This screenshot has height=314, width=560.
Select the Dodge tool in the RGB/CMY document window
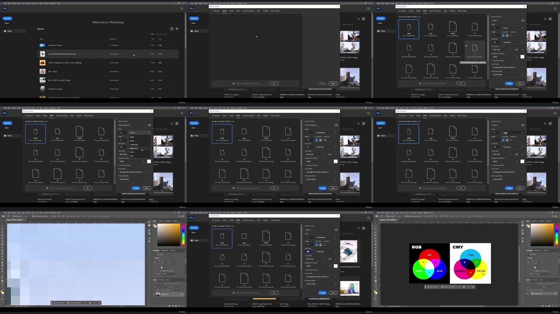[376, 265]
